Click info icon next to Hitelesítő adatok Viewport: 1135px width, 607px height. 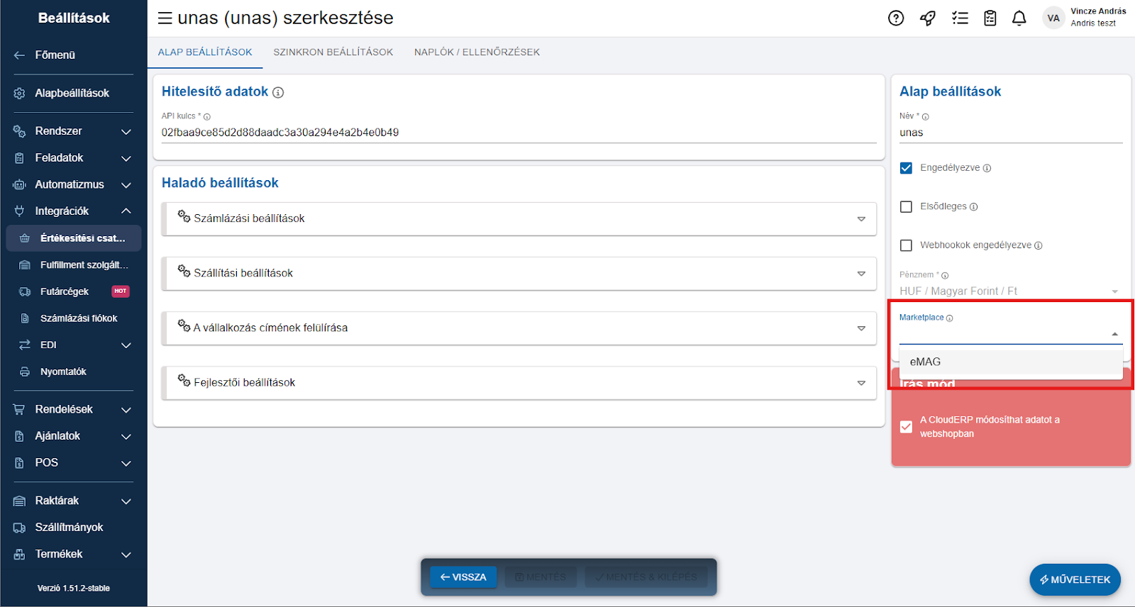[x=278, y=93]
